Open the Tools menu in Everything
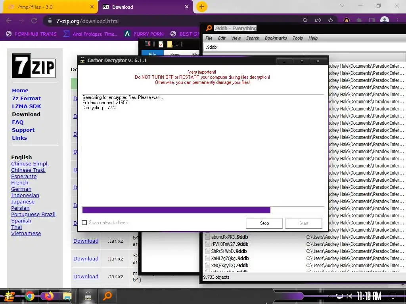406x304 pixels. (x=297, y=38)
